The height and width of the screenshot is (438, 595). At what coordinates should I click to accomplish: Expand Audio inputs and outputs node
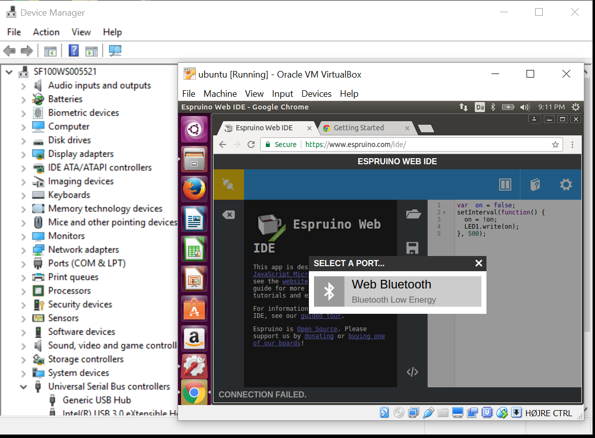[23, 86]
